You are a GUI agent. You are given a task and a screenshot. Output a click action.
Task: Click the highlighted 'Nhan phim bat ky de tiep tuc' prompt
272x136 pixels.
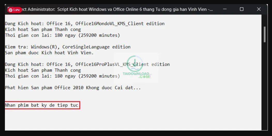[x=42, y=105]
